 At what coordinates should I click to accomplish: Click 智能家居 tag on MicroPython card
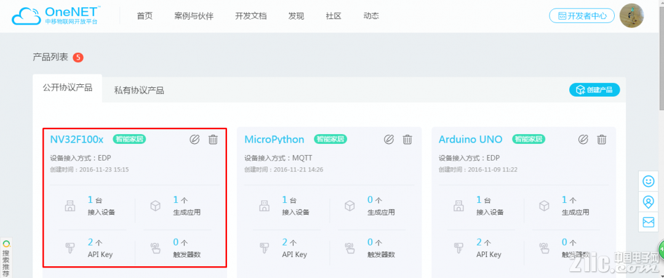click(330, 139)
